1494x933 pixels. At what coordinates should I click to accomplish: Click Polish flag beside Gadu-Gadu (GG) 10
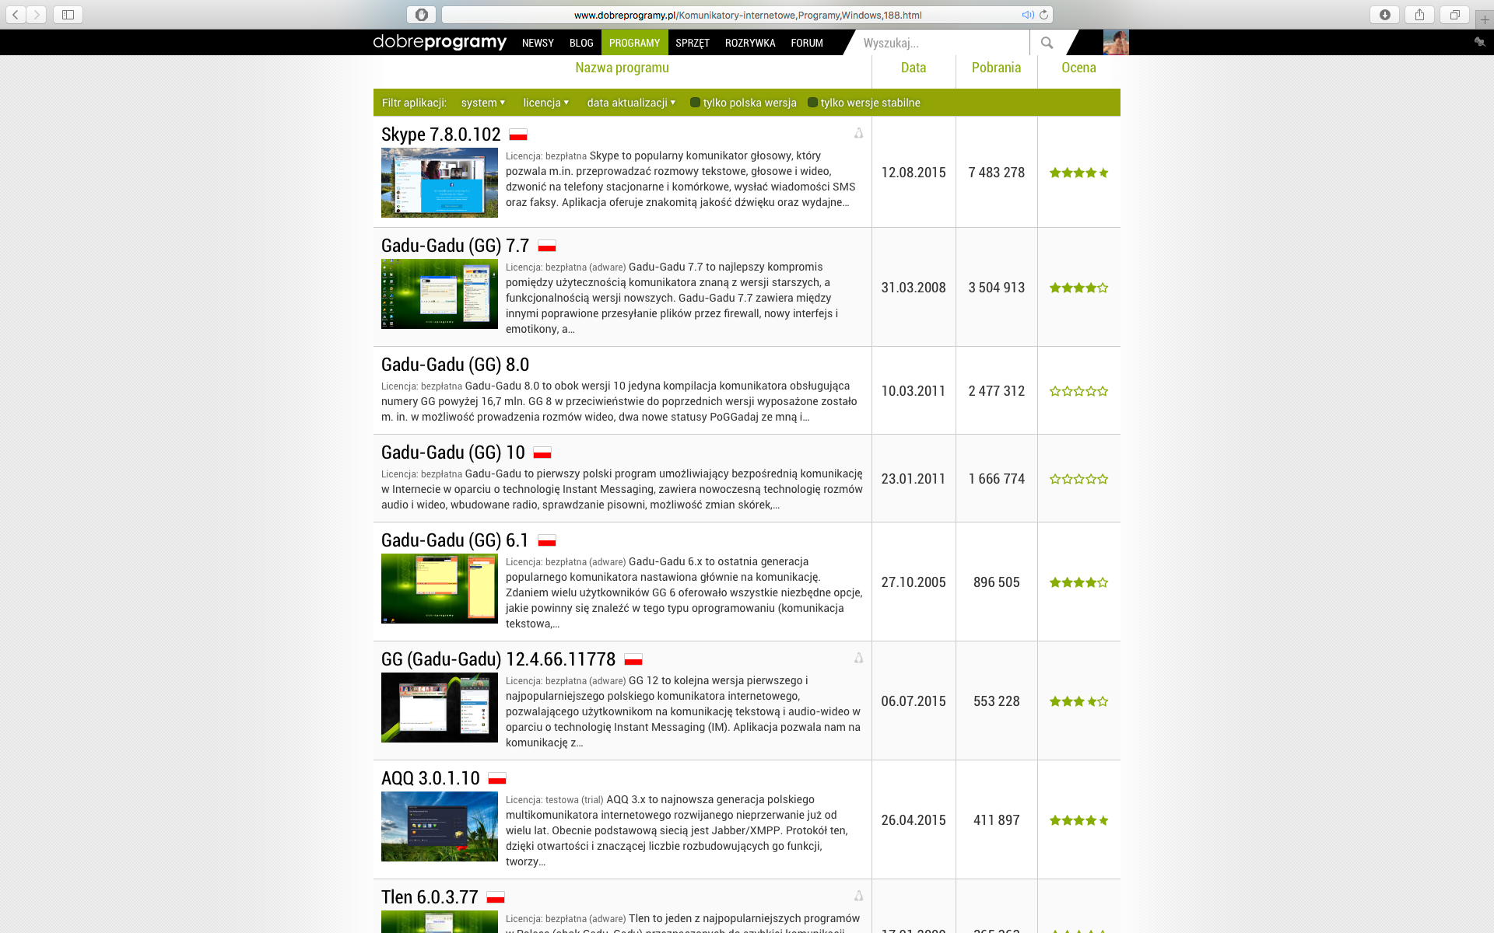tap(542, 453)
